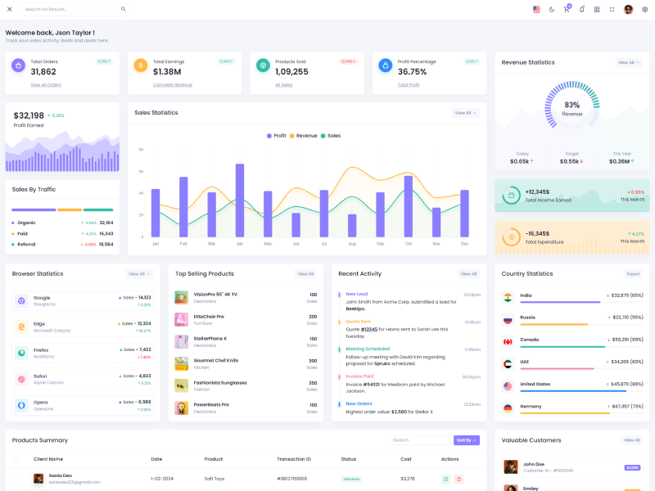Viewport: 655px width, 491px height.
Task: Open the Revenue Statistics View All dropdown
Action: pyautogui.click(x=628, y=62)
